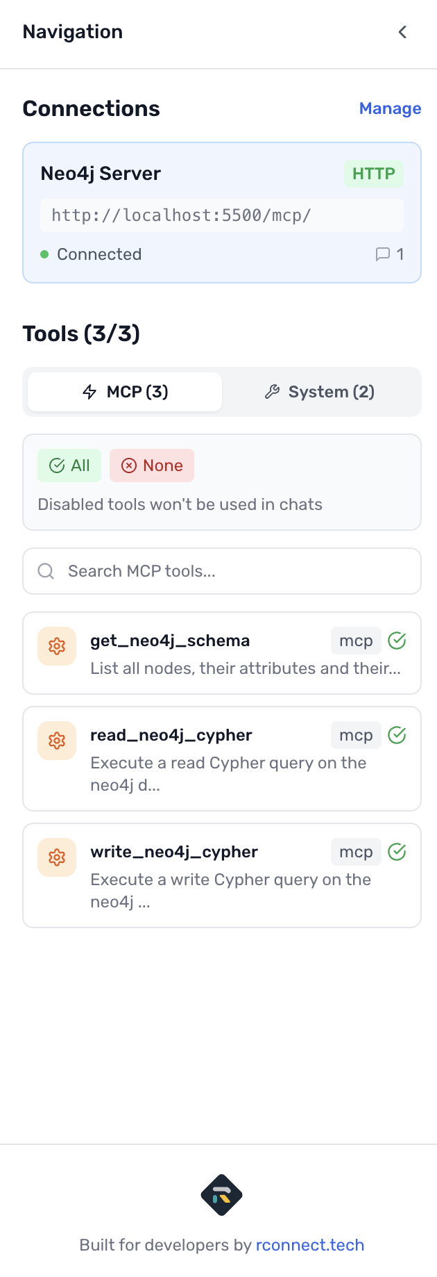Image resolution: width=437 pixels, height=1277 pixels.
Task: Switch to the System (2) tab
Action: click(x=320, y=392)
